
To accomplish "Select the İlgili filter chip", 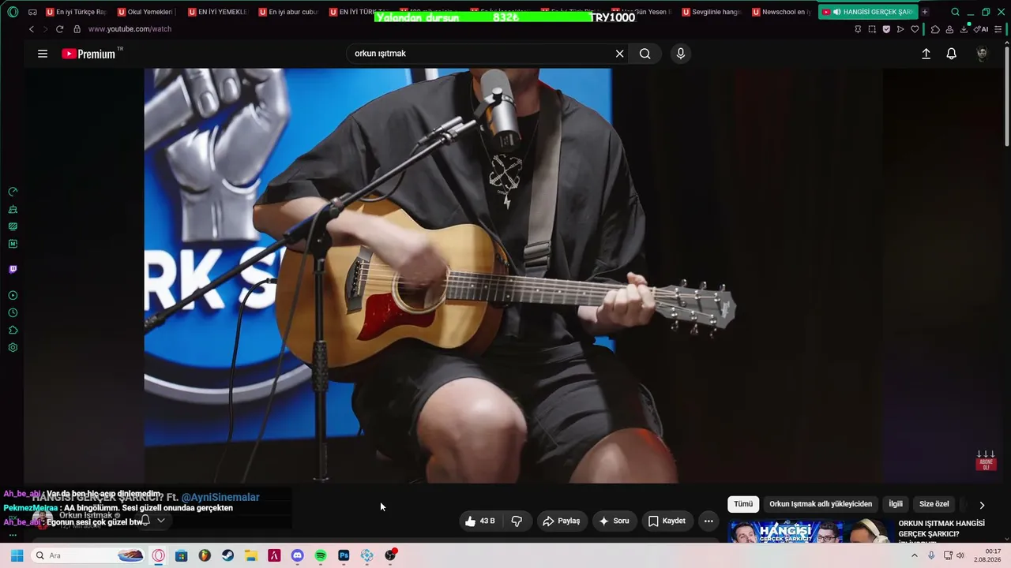I will click(896, 504).
